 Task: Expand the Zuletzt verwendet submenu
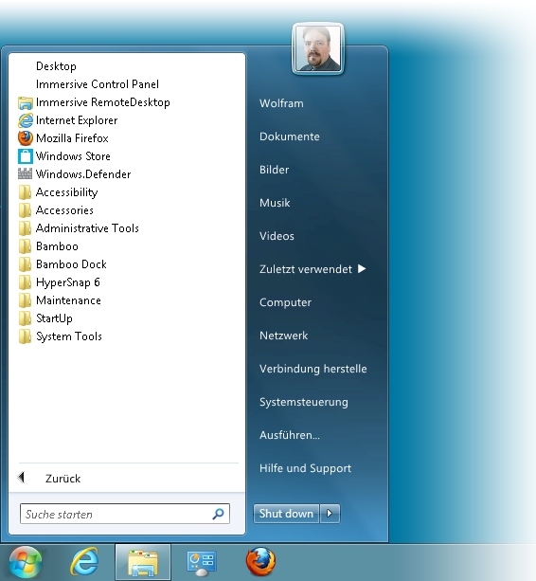(x=313, y=269)
